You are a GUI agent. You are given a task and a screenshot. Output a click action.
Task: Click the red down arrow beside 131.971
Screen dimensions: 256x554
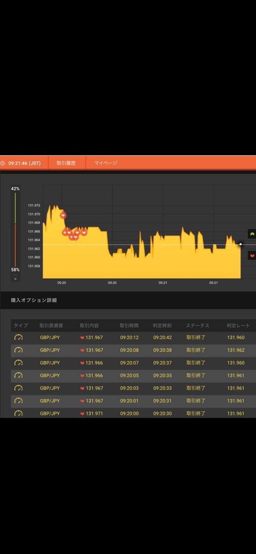click(82, 414)
